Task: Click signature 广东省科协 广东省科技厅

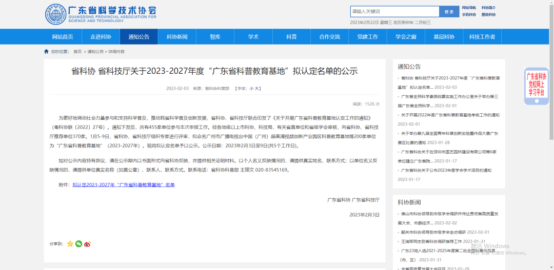Action: tap(353, 200)
